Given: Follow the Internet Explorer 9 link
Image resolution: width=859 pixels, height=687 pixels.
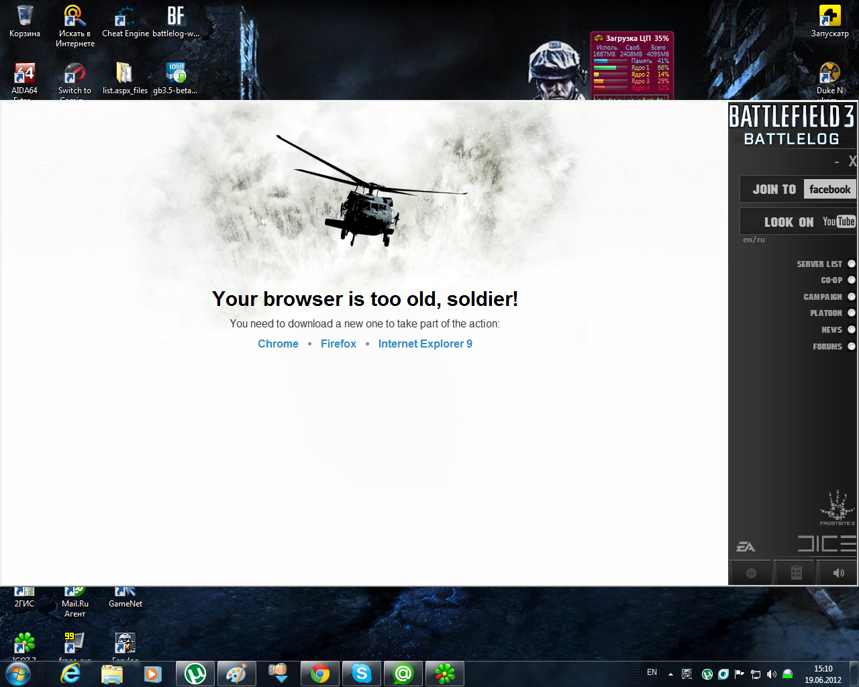Looking at the screenshot, I should (425, 343).
